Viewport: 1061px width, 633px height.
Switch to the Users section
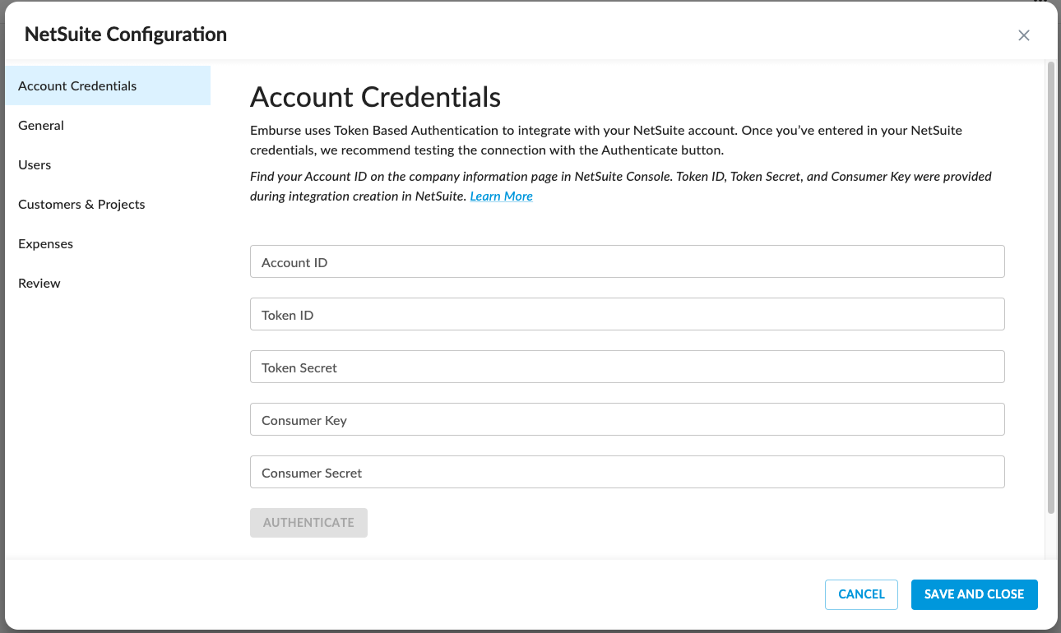[x=34, y=164]
